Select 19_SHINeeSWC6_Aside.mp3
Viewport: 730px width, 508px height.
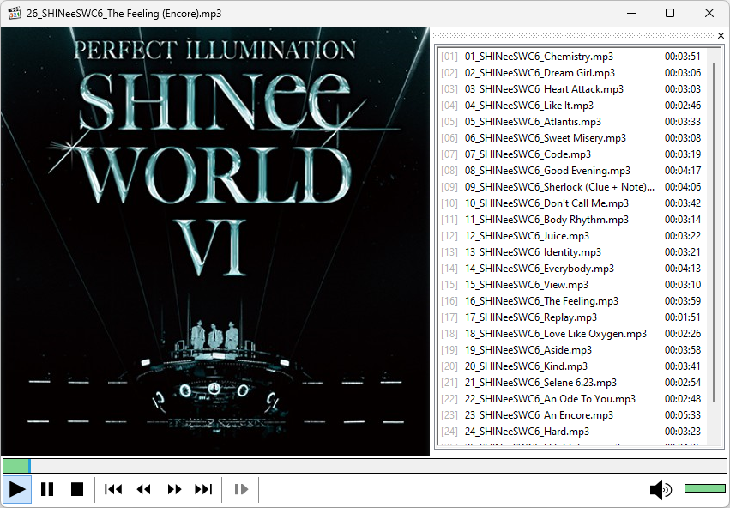click(x=572, y=350)
